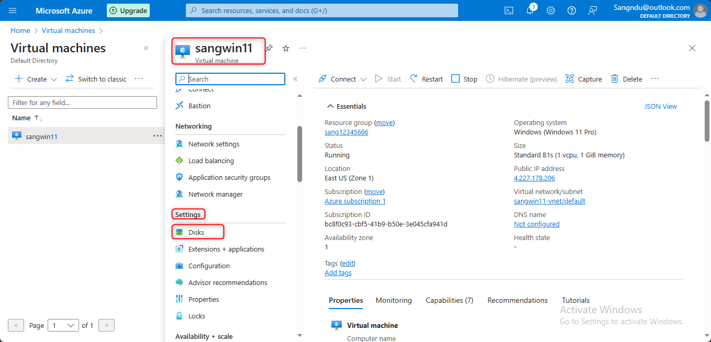Switch to the Capabilities (7) tab
711x342 pixels.
tap(450, 300)
